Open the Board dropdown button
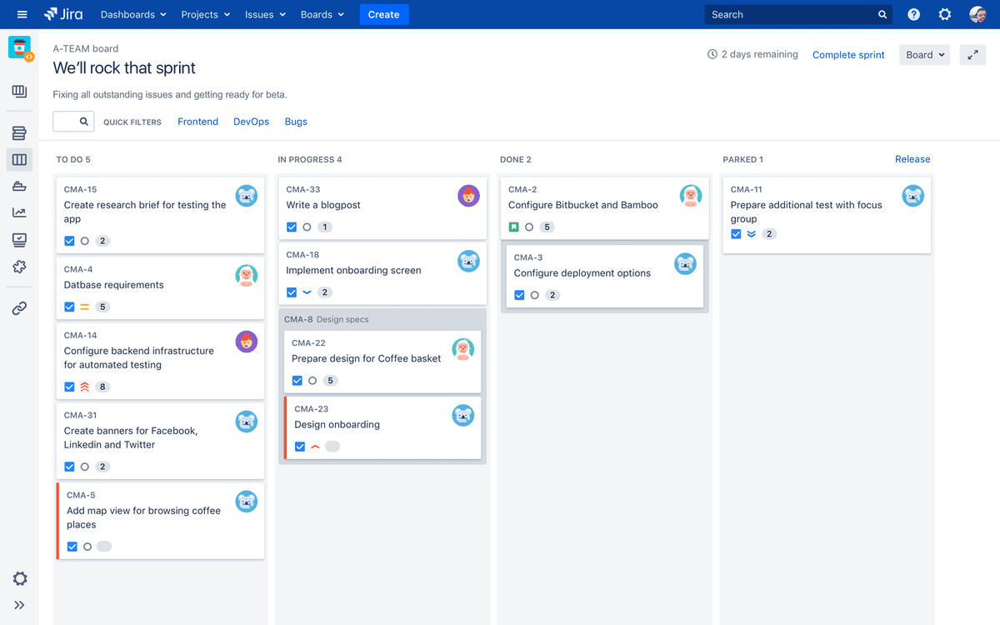Viewport: 1000px width, 625px height. 924,55
